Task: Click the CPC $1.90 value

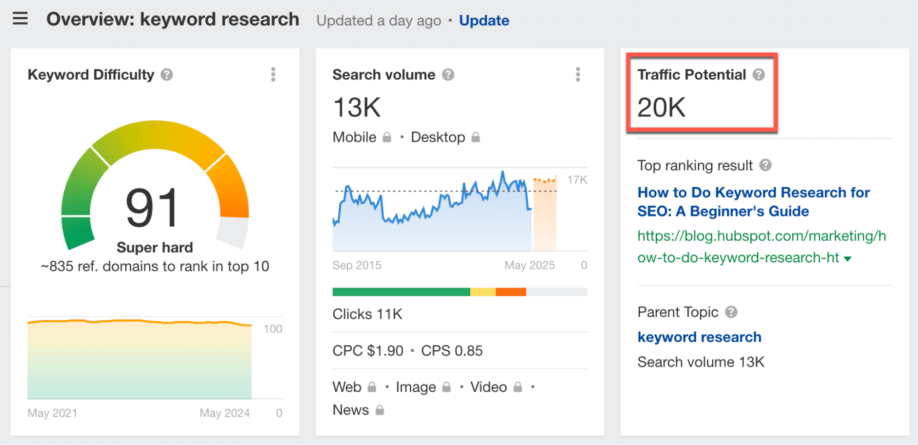Action: pos(368,350)
